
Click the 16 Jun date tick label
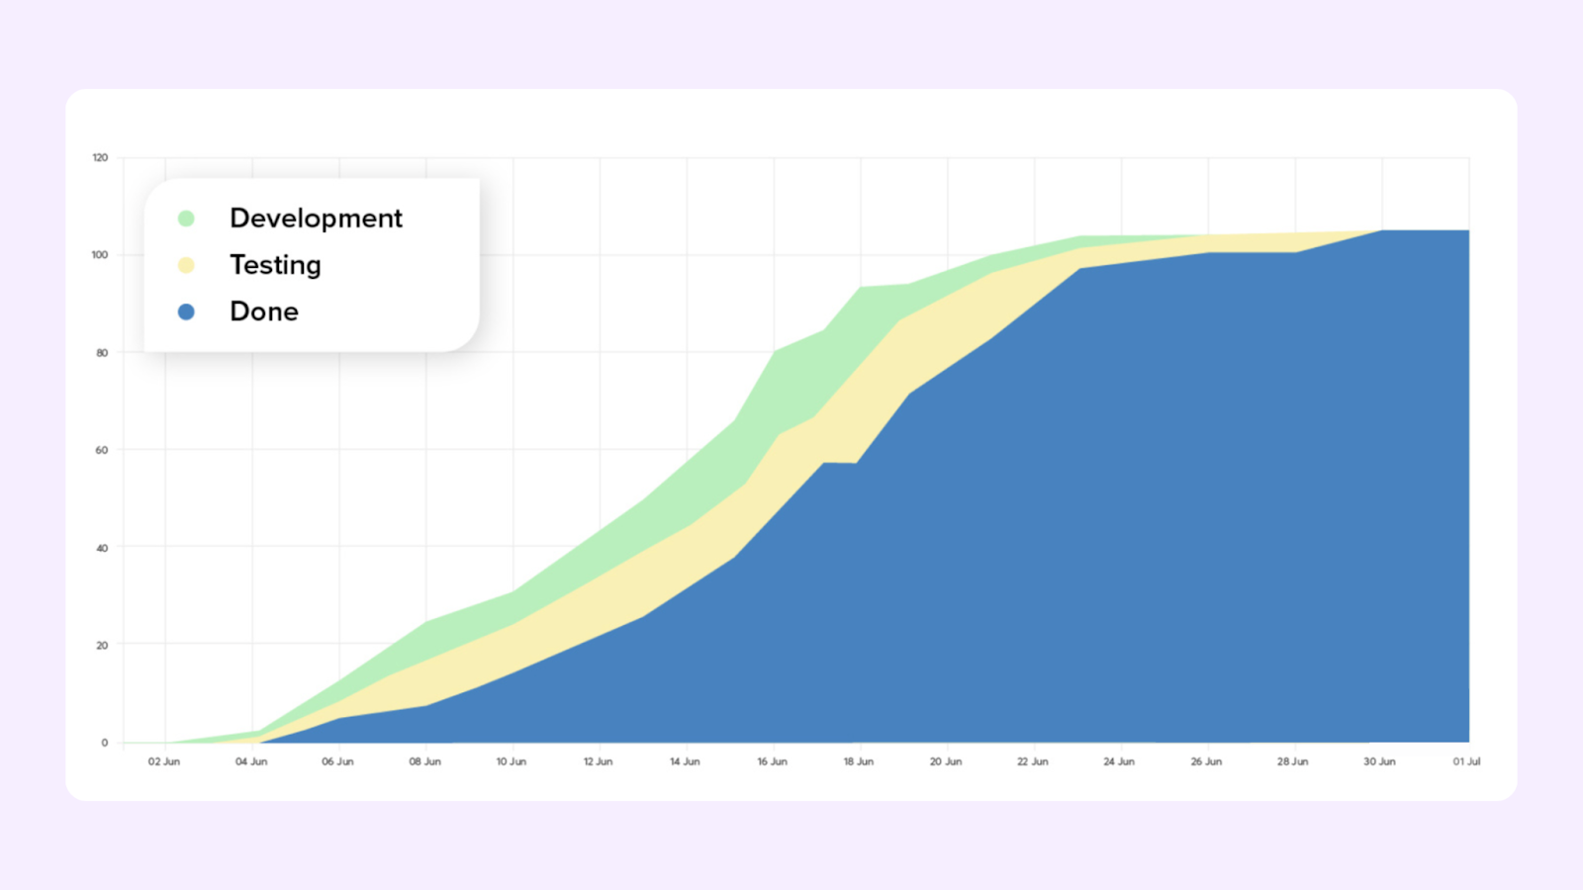point(772,761)
